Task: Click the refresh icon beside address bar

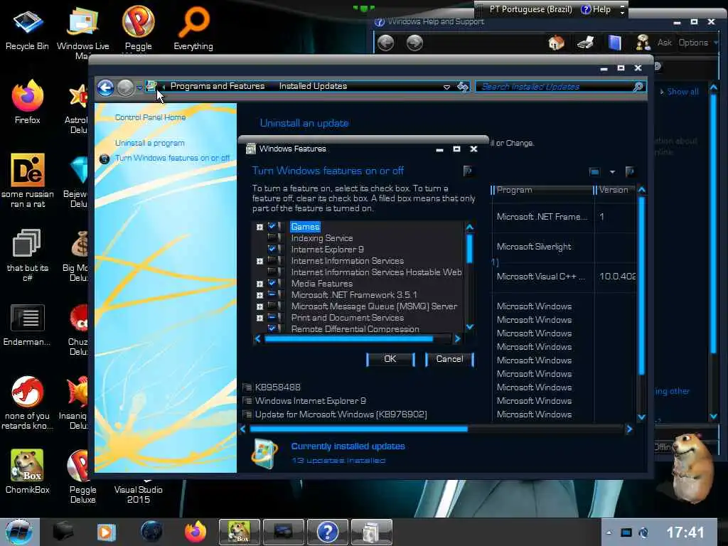Action: pyautogui.click(x=463, y=86)
